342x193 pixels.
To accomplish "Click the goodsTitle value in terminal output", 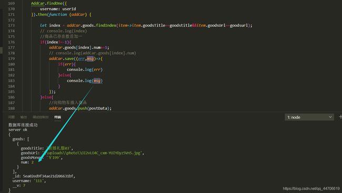I will coord(59,148).
